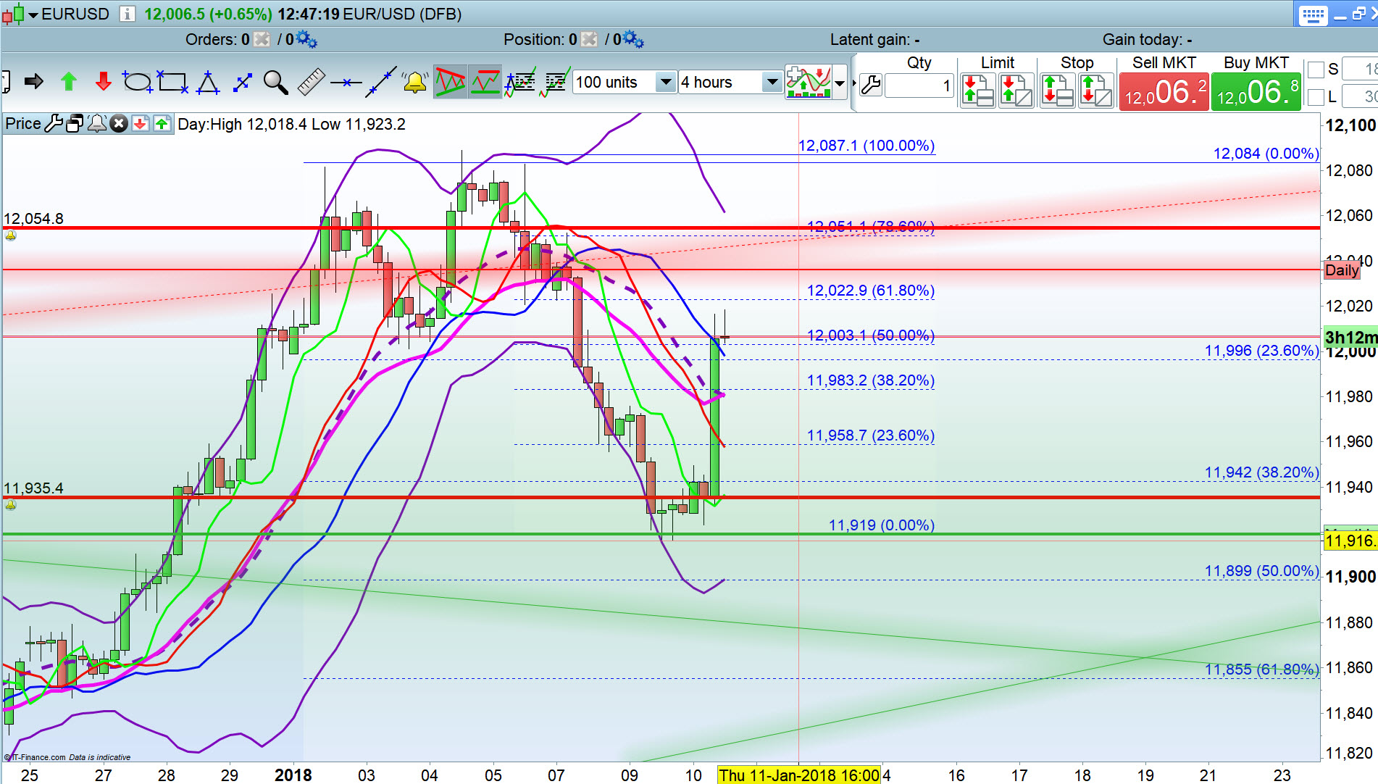
Task: Select the rectangle drawing tool
Action: 172,83
